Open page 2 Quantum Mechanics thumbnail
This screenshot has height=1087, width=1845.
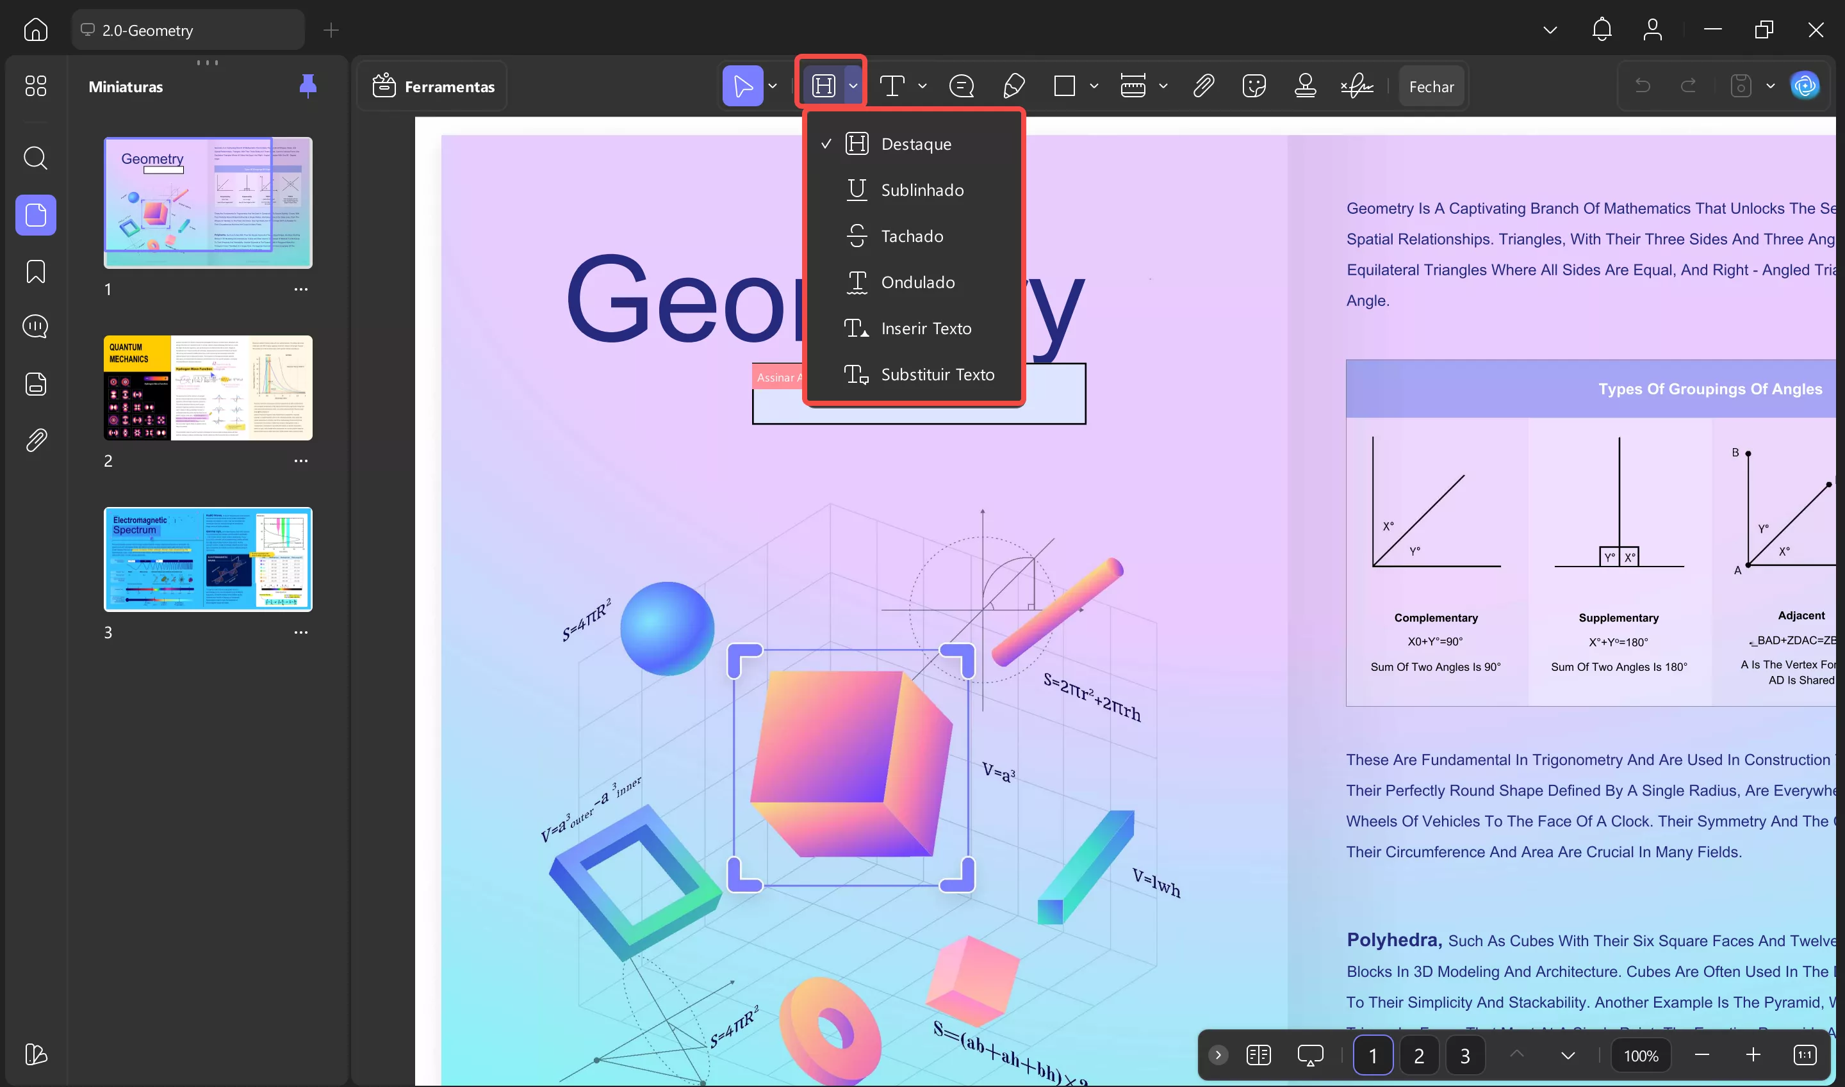click(x=208, y=388)
